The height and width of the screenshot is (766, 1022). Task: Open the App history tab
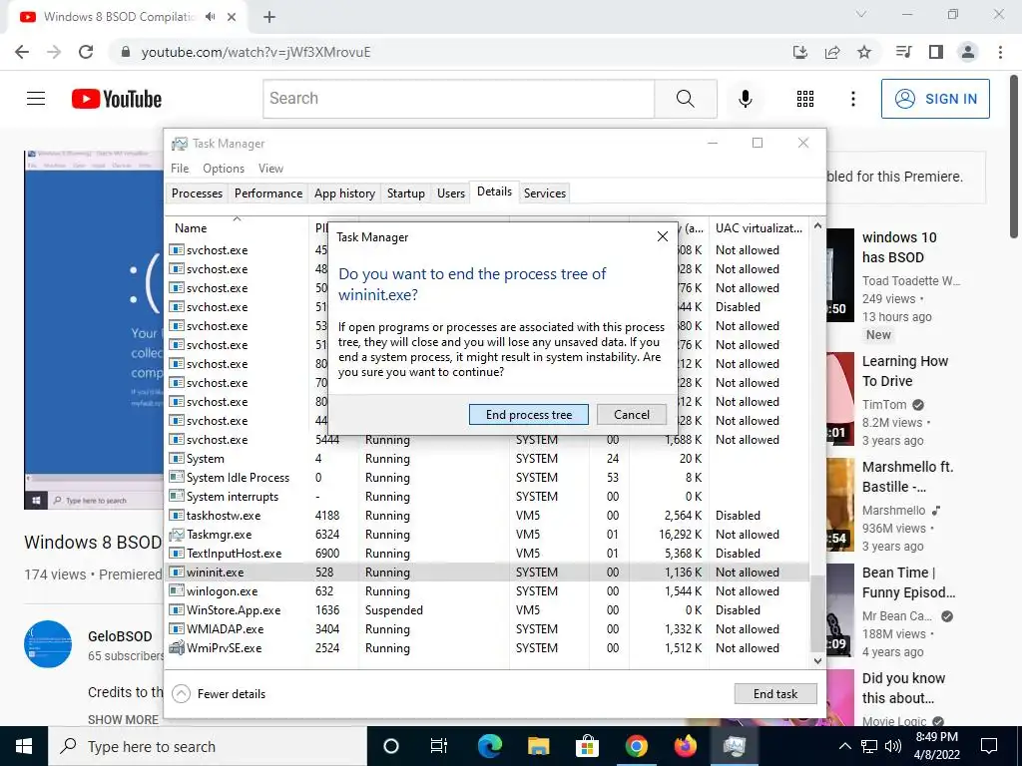[x=344, y=192]
